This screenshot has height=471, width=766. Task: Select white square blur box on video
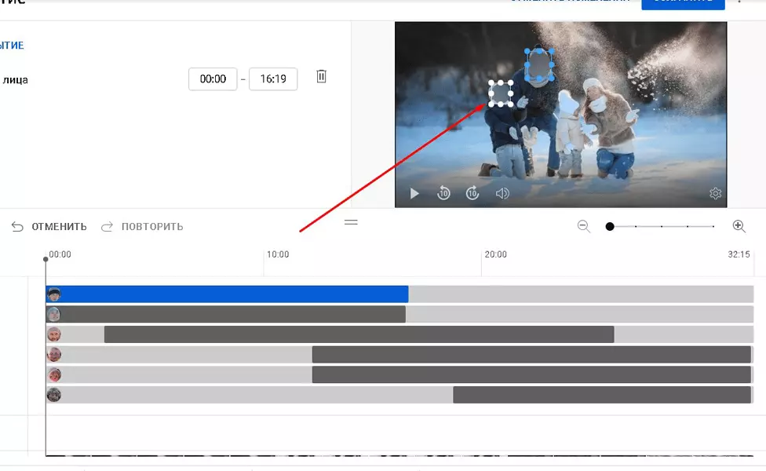tap(501, 93)
